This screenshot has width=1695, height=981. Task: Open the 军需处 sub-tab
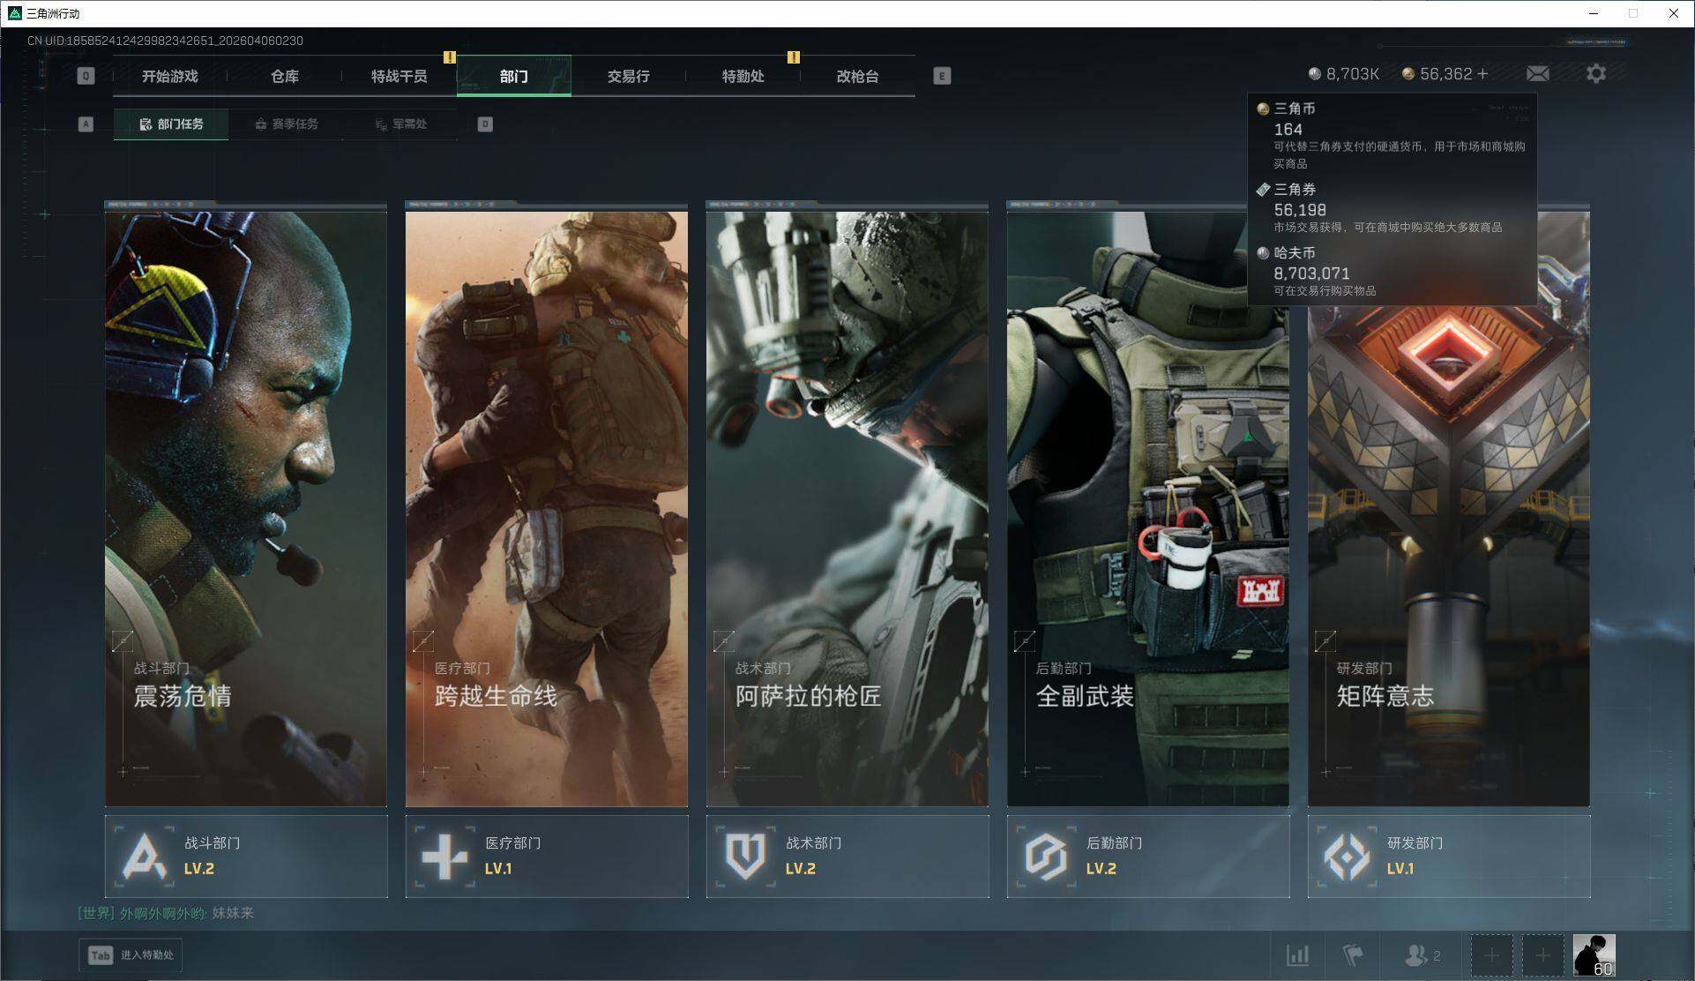[401, 124]
